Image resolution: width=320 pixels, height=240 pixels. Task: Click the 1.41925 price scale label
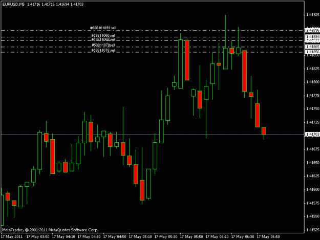(313, 15)
